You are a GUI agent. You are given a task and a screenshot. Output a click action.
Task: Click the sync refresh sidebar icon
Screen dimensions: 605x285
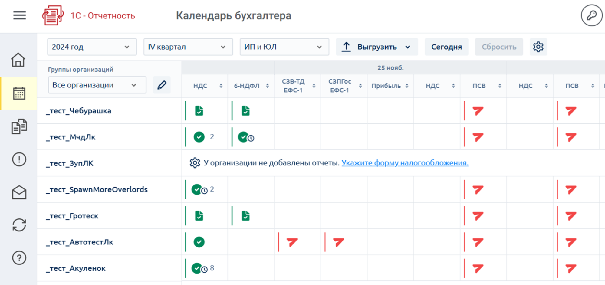pos(19,225)
